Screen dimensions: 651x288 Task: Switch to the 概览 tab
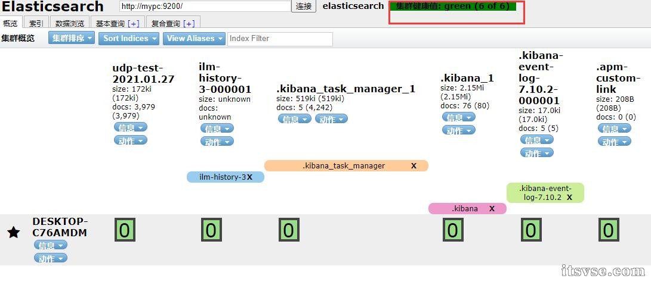10,23
